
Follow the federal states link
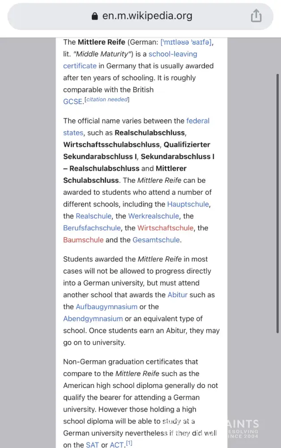click(197, 121)
